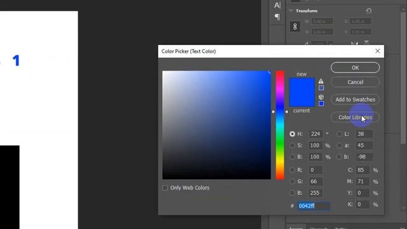Click the R field showing 0

pyautogui.click(x=315, y=170)
